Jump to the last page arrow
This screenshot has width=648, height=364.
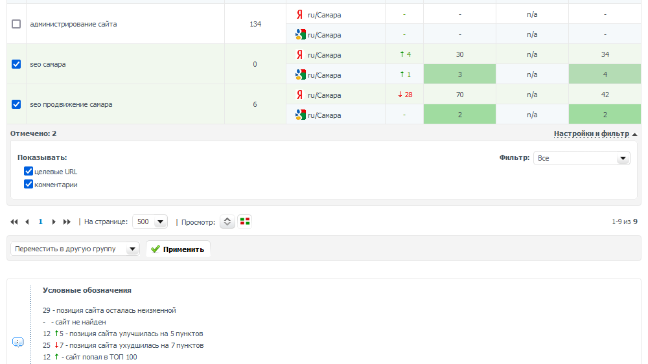(67, 222)
